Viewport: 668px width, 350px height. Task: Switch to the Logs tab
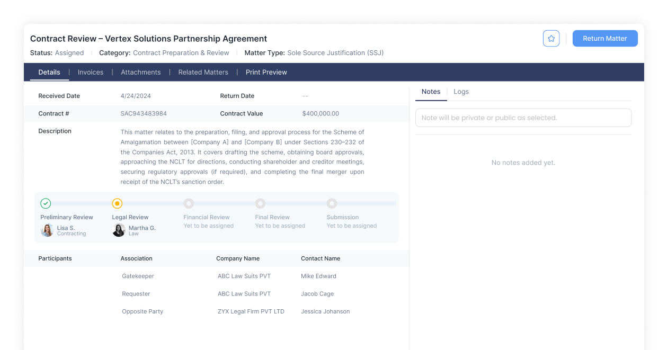tap(461, 92)
